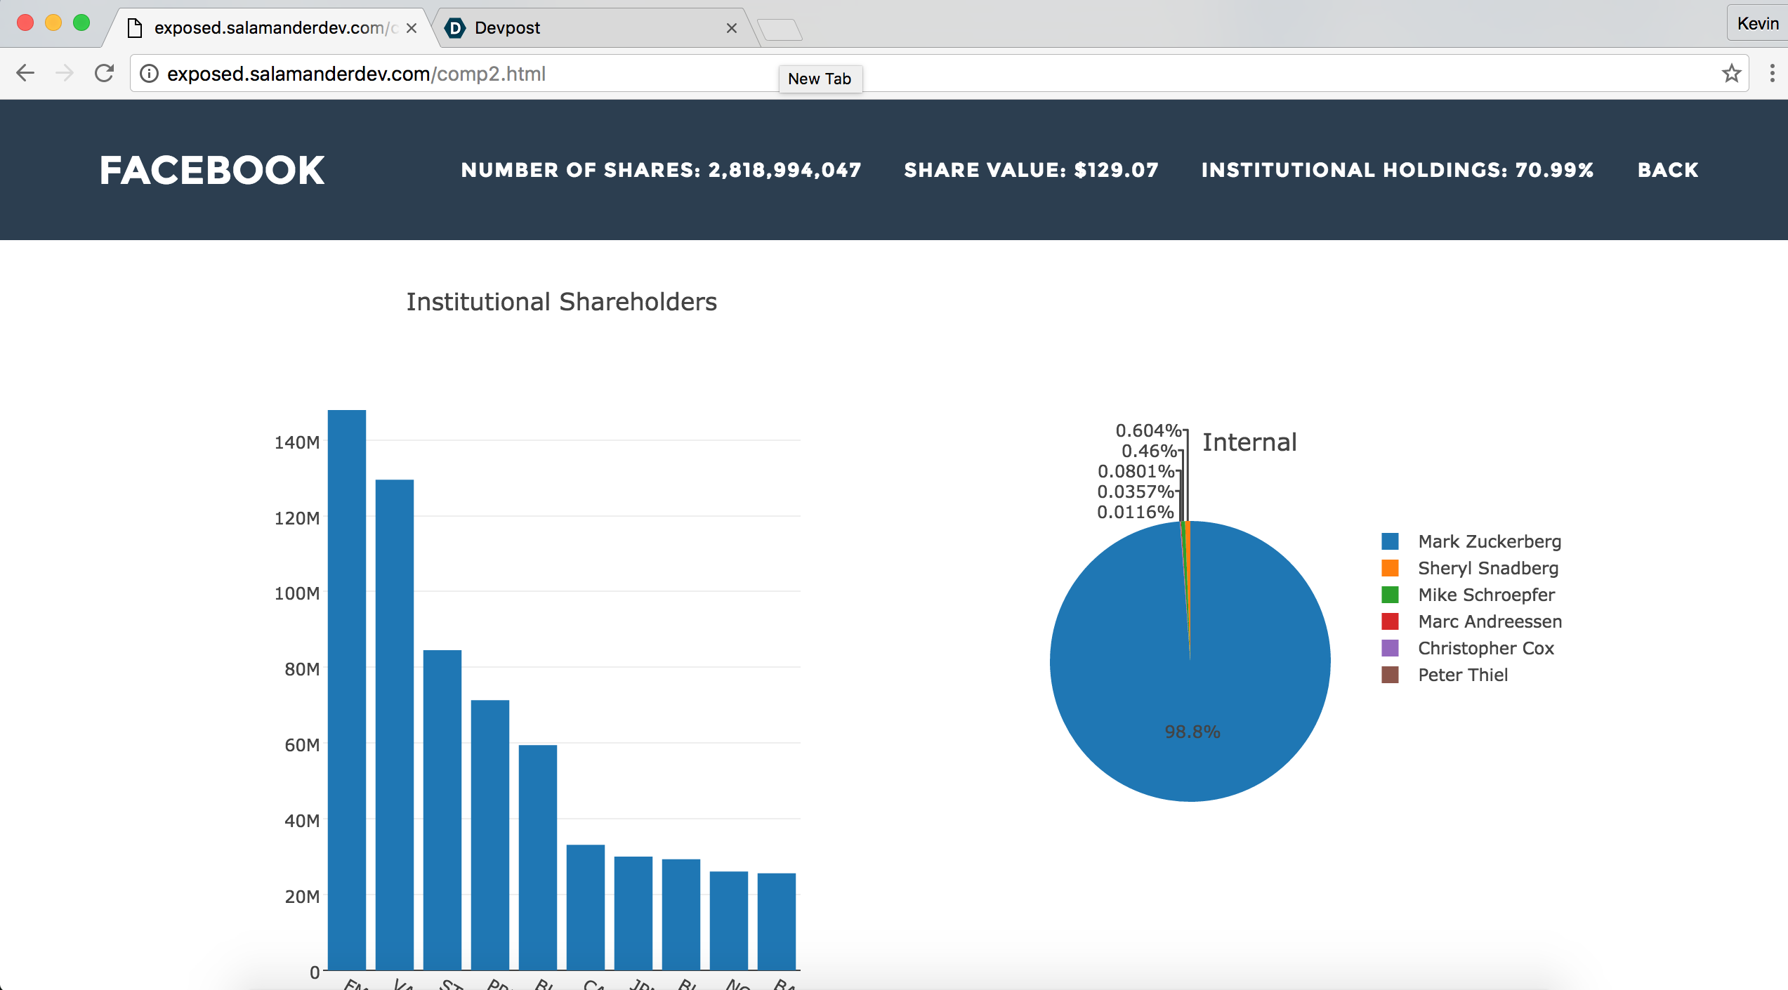1788x990 pixels.
Task: Click the tallest institutional shareholder bar
Action: [347, 688]
